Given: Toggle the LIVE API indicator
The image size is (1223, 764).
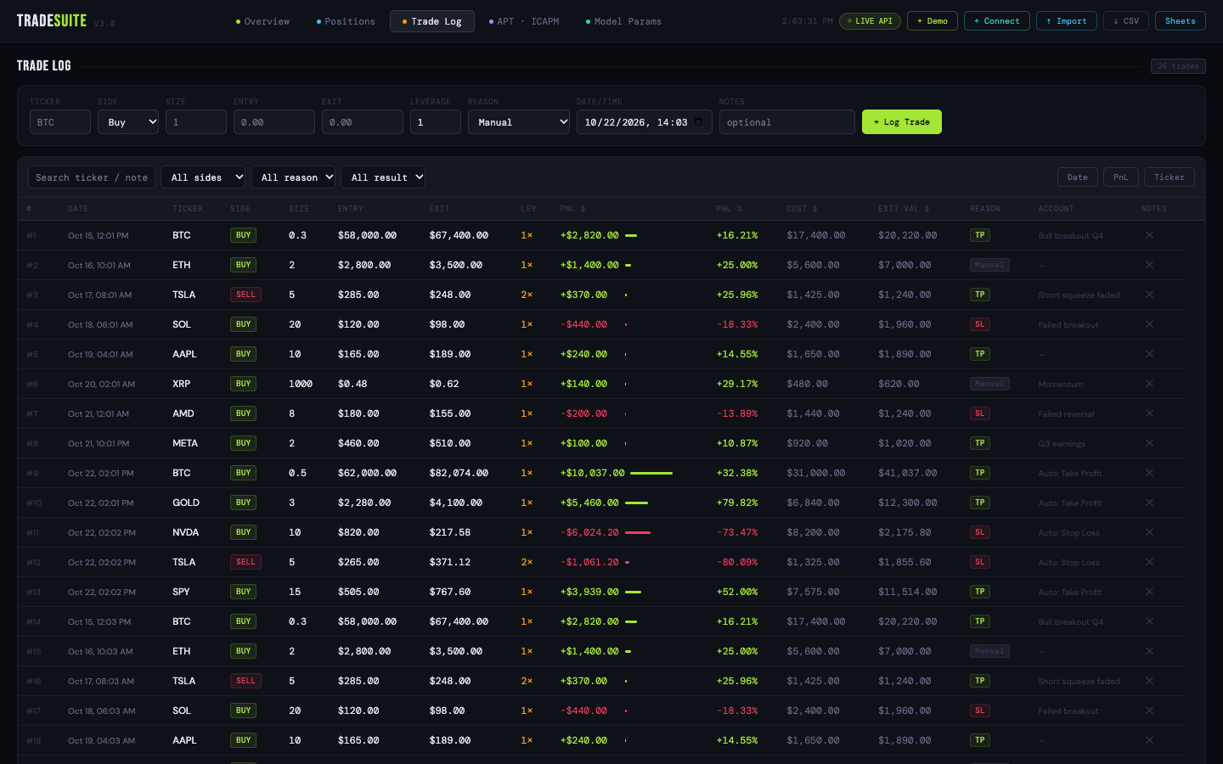Looking at the screenshot, I should pyautogui.click(x=870, y=21).
